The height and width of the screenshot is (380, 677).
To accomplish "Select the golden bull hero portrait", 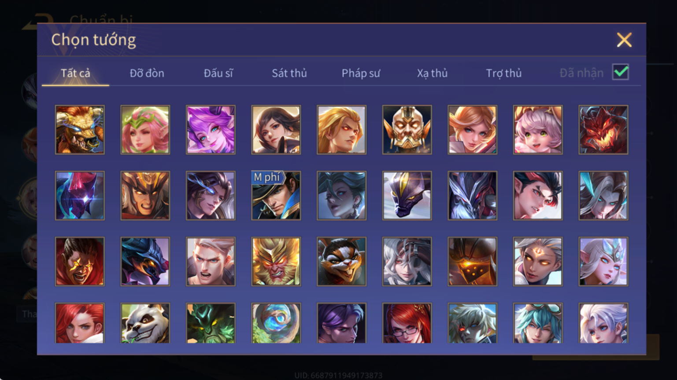I will [80, 130].
